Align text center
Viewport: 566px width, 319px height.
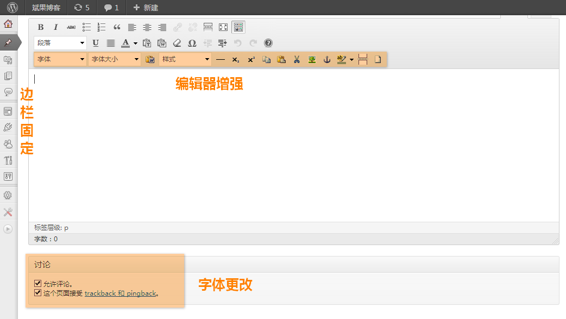point(147,27)
